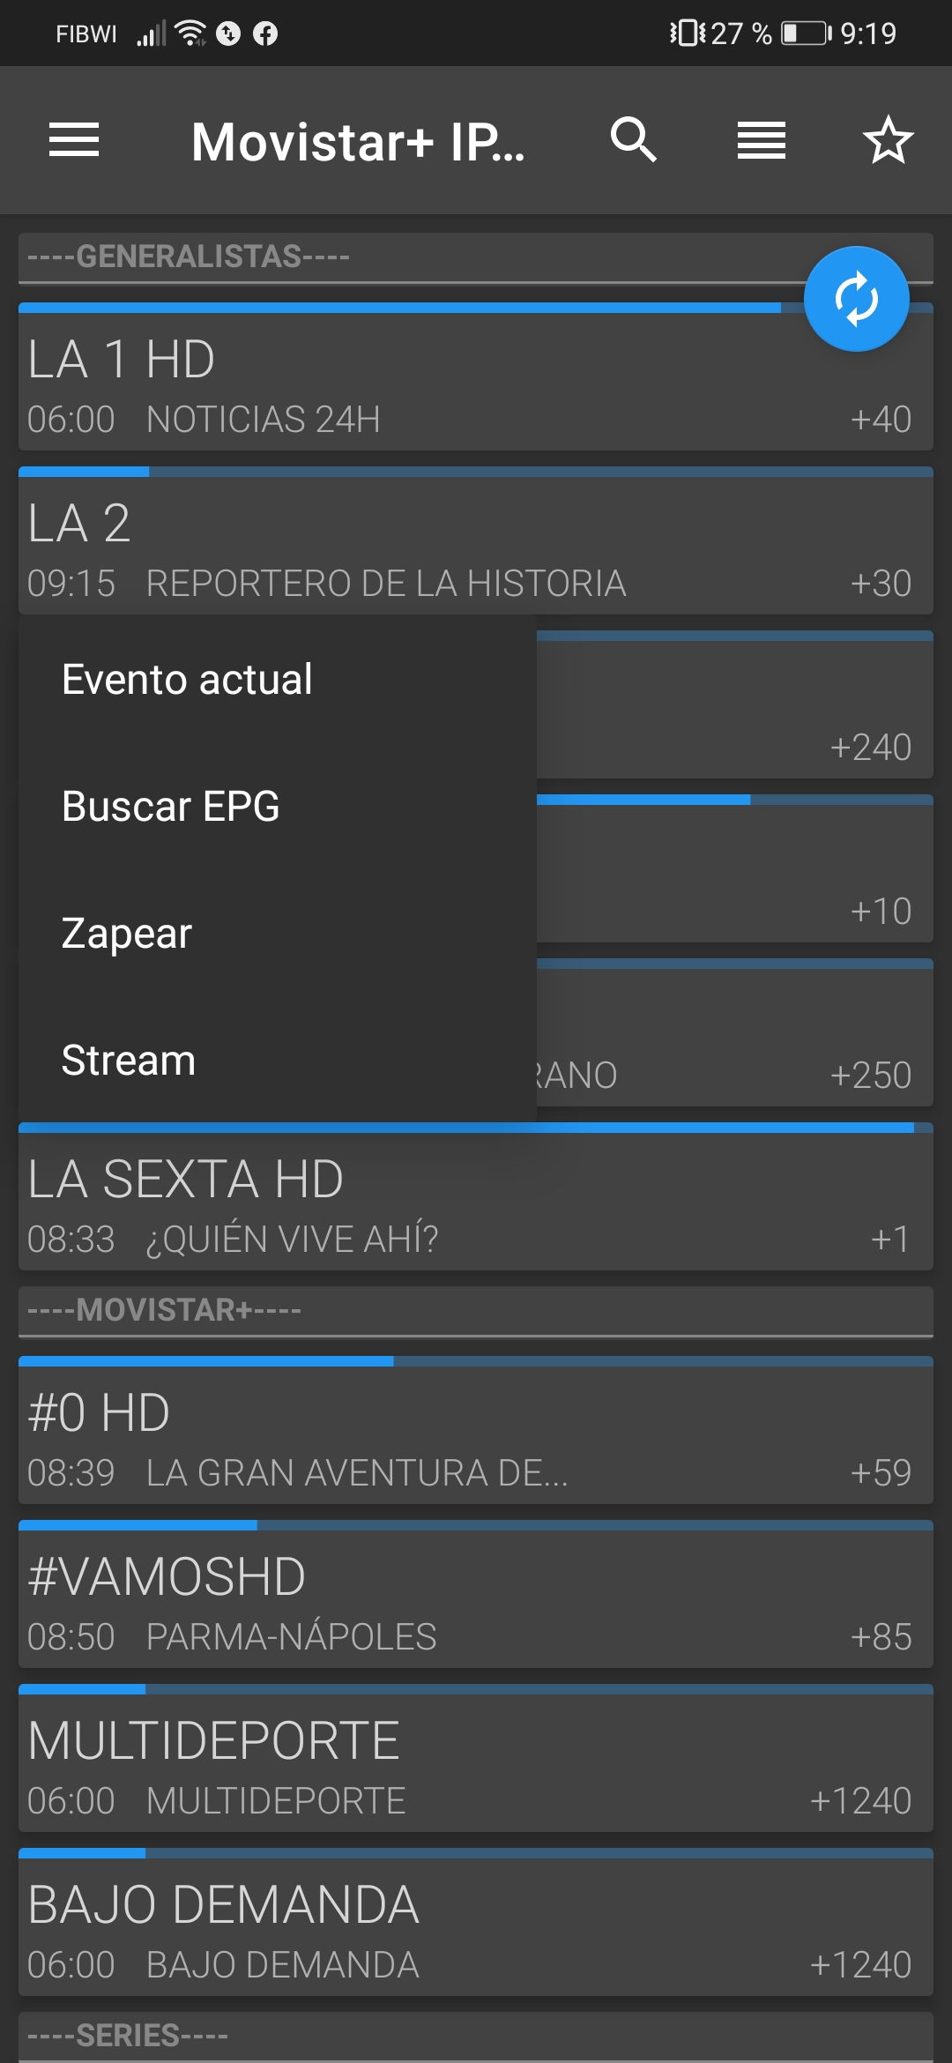The width and height of the screenshot is (952, 2063).
Task: Select Evento actual from context menu
Action: click(x=187, y=680)
